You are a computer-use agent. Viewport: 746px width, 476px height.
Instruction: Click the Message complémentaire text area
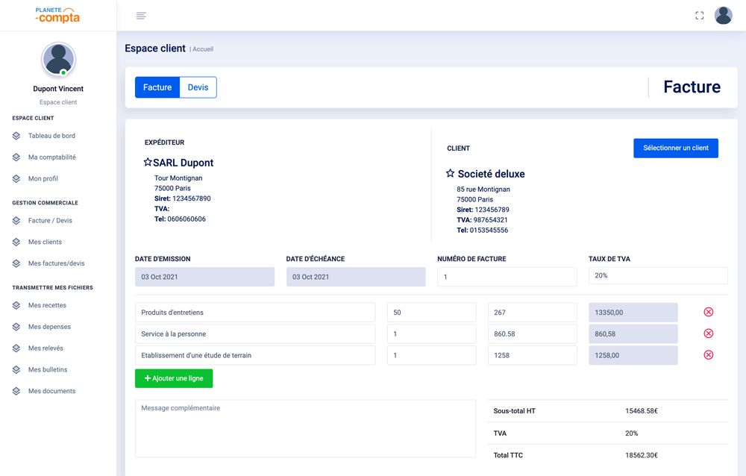[305, 428]
